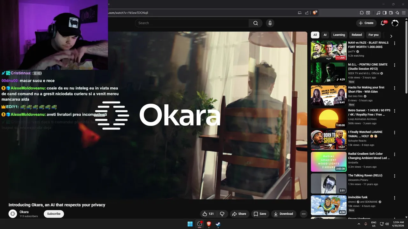Click the Download button

pos(283,214)
